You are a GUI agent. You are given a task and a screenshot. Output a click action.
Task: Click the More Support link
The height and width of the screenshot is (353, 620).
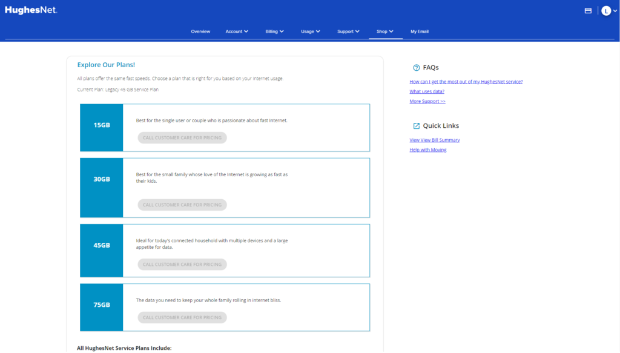click(427, 101)
